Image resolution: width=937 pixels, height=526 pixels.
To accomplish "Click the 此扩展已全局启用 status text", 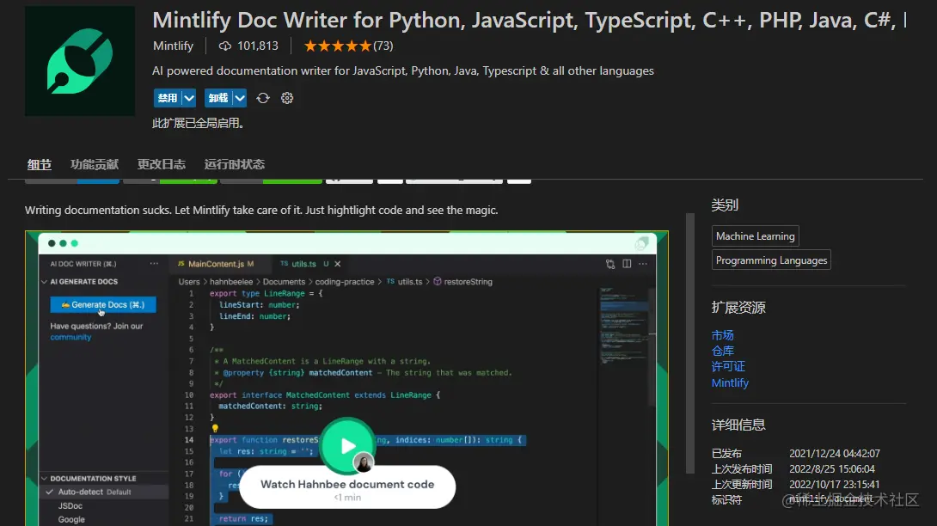I will click(x=198, y=123).
